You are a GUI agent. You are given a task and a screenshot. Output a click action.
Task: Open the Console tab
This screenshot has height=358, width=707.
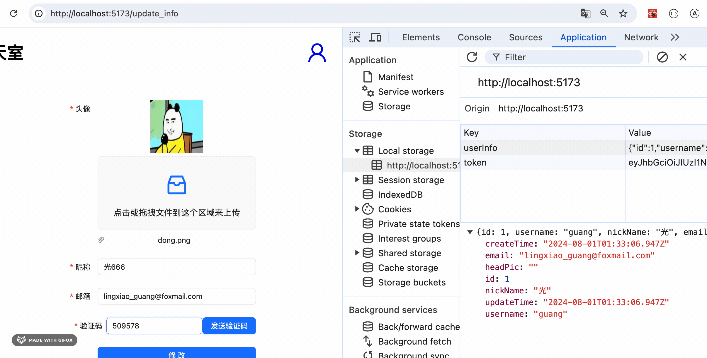tap(474, 37)
